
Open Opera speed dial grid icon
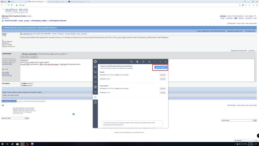point(12,5)
